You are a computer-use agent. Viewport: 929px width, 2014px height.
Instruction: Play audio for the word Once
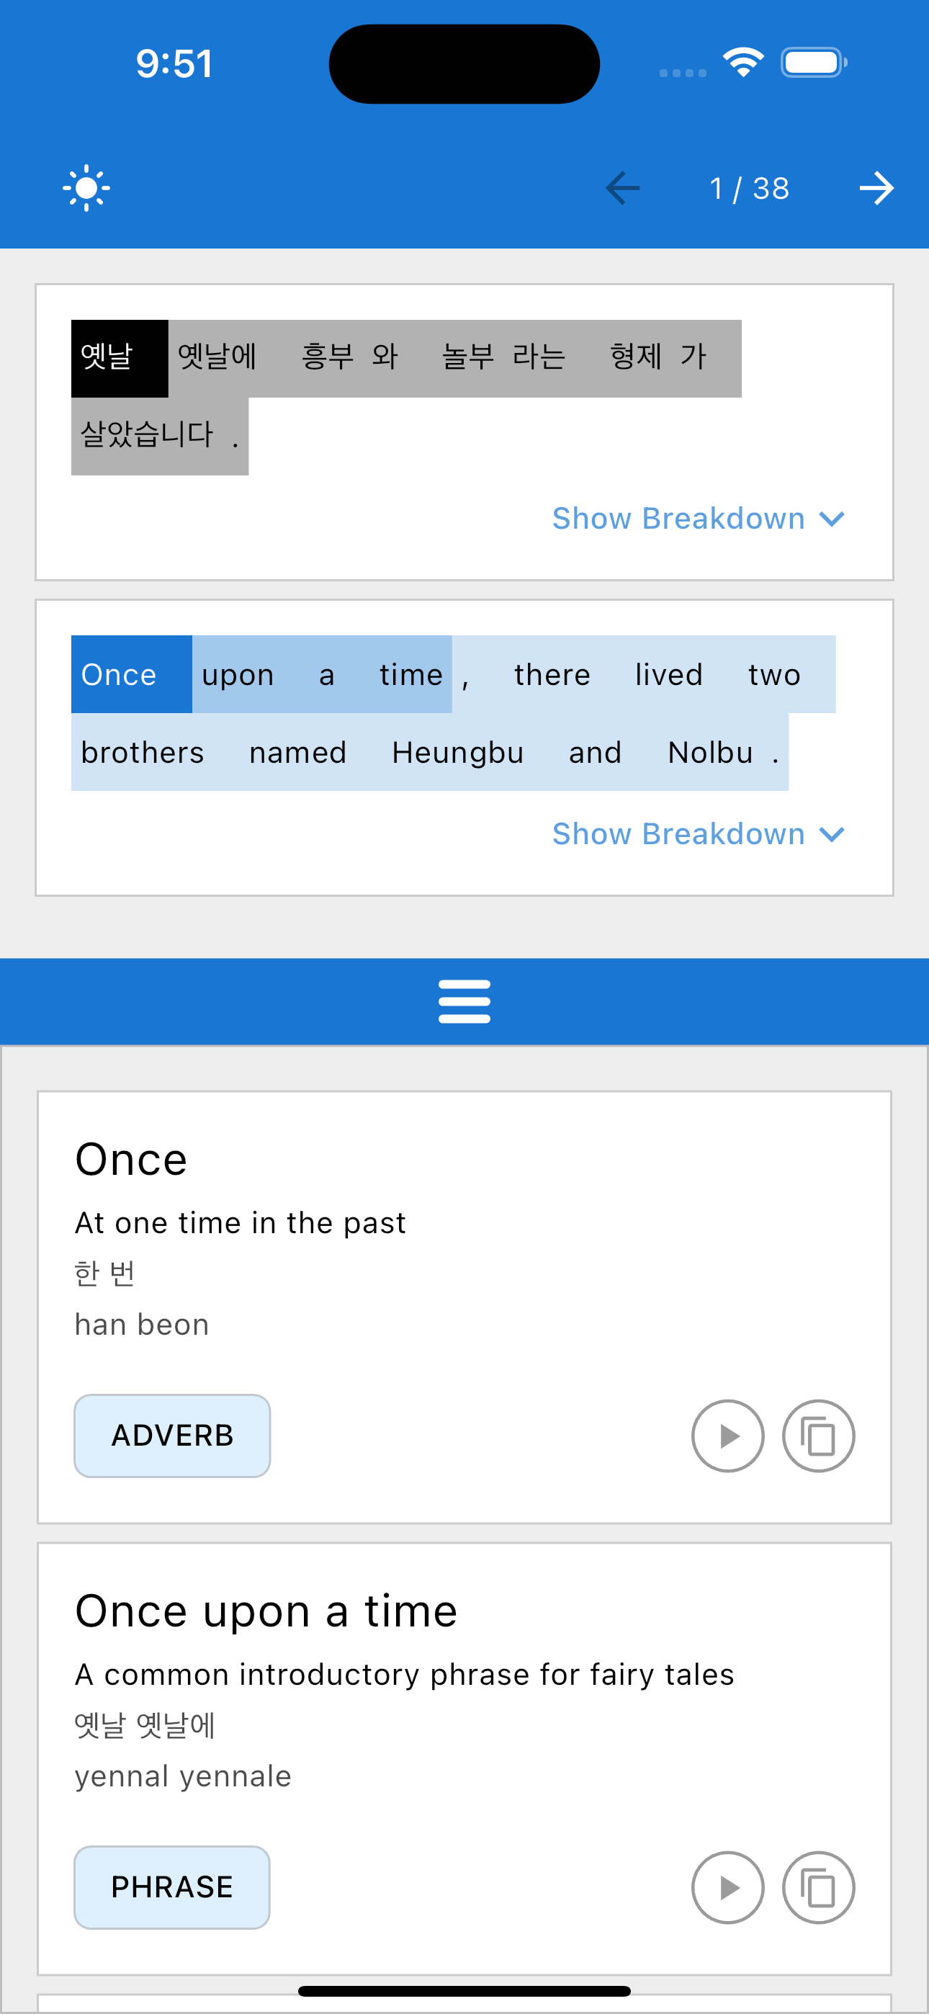point(727,1436)
